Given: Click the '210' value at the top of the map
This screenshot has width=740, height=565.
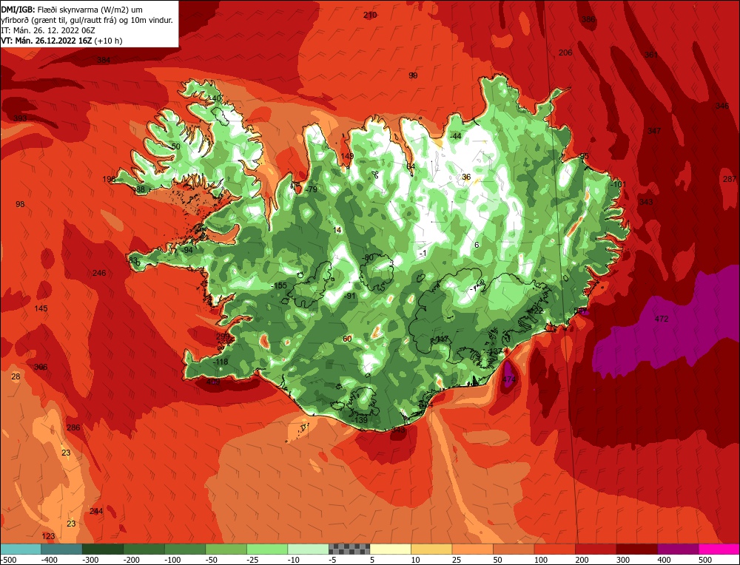Looking at the screenshot, I should click(x=370, y=15).
